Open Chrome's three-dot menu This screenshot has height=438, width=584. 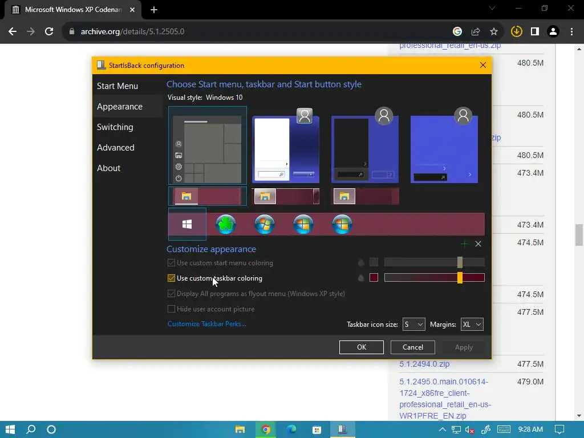pos(571,32)
